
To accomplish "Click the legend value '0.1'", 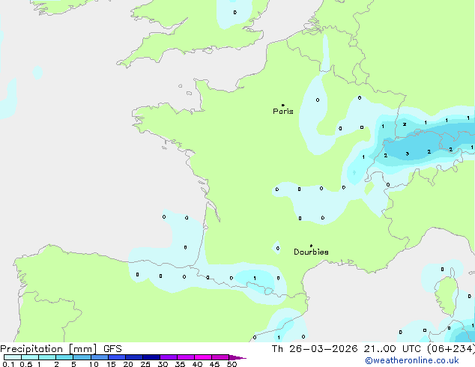I will pos(8,364).
